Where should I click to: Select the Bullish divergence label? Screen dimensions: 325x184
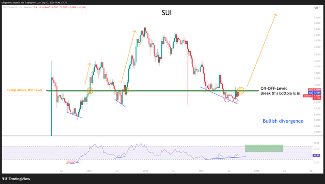pyautogui.click(x=283, y=121)
